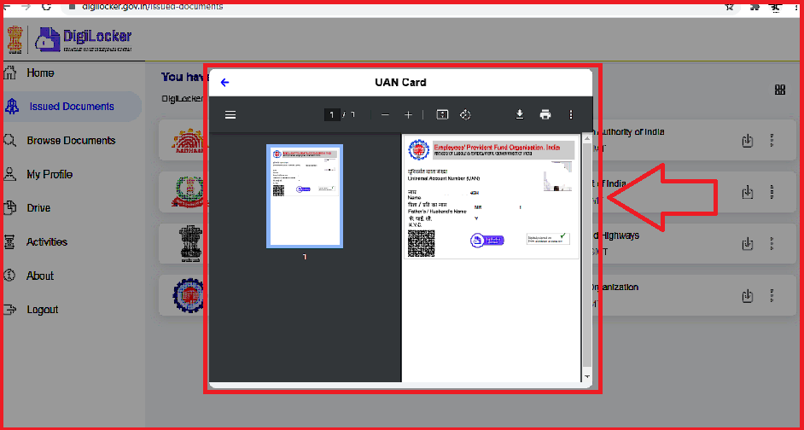The height and width of the screenshot is (430, 804).
Task: Click the fit to page icon
Action: 442,114
